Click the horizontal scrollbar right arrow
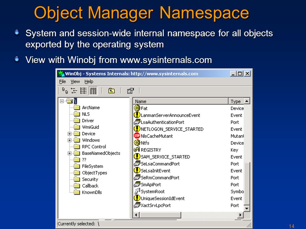 tap(240, 215)
